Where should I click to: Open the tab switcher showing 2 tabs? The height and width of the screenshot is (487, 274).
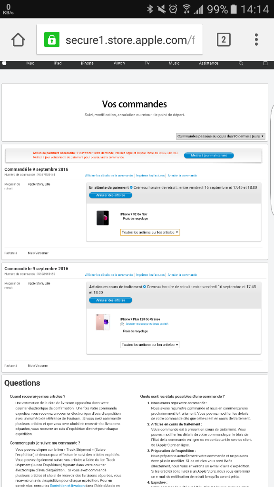coord(224,39)
